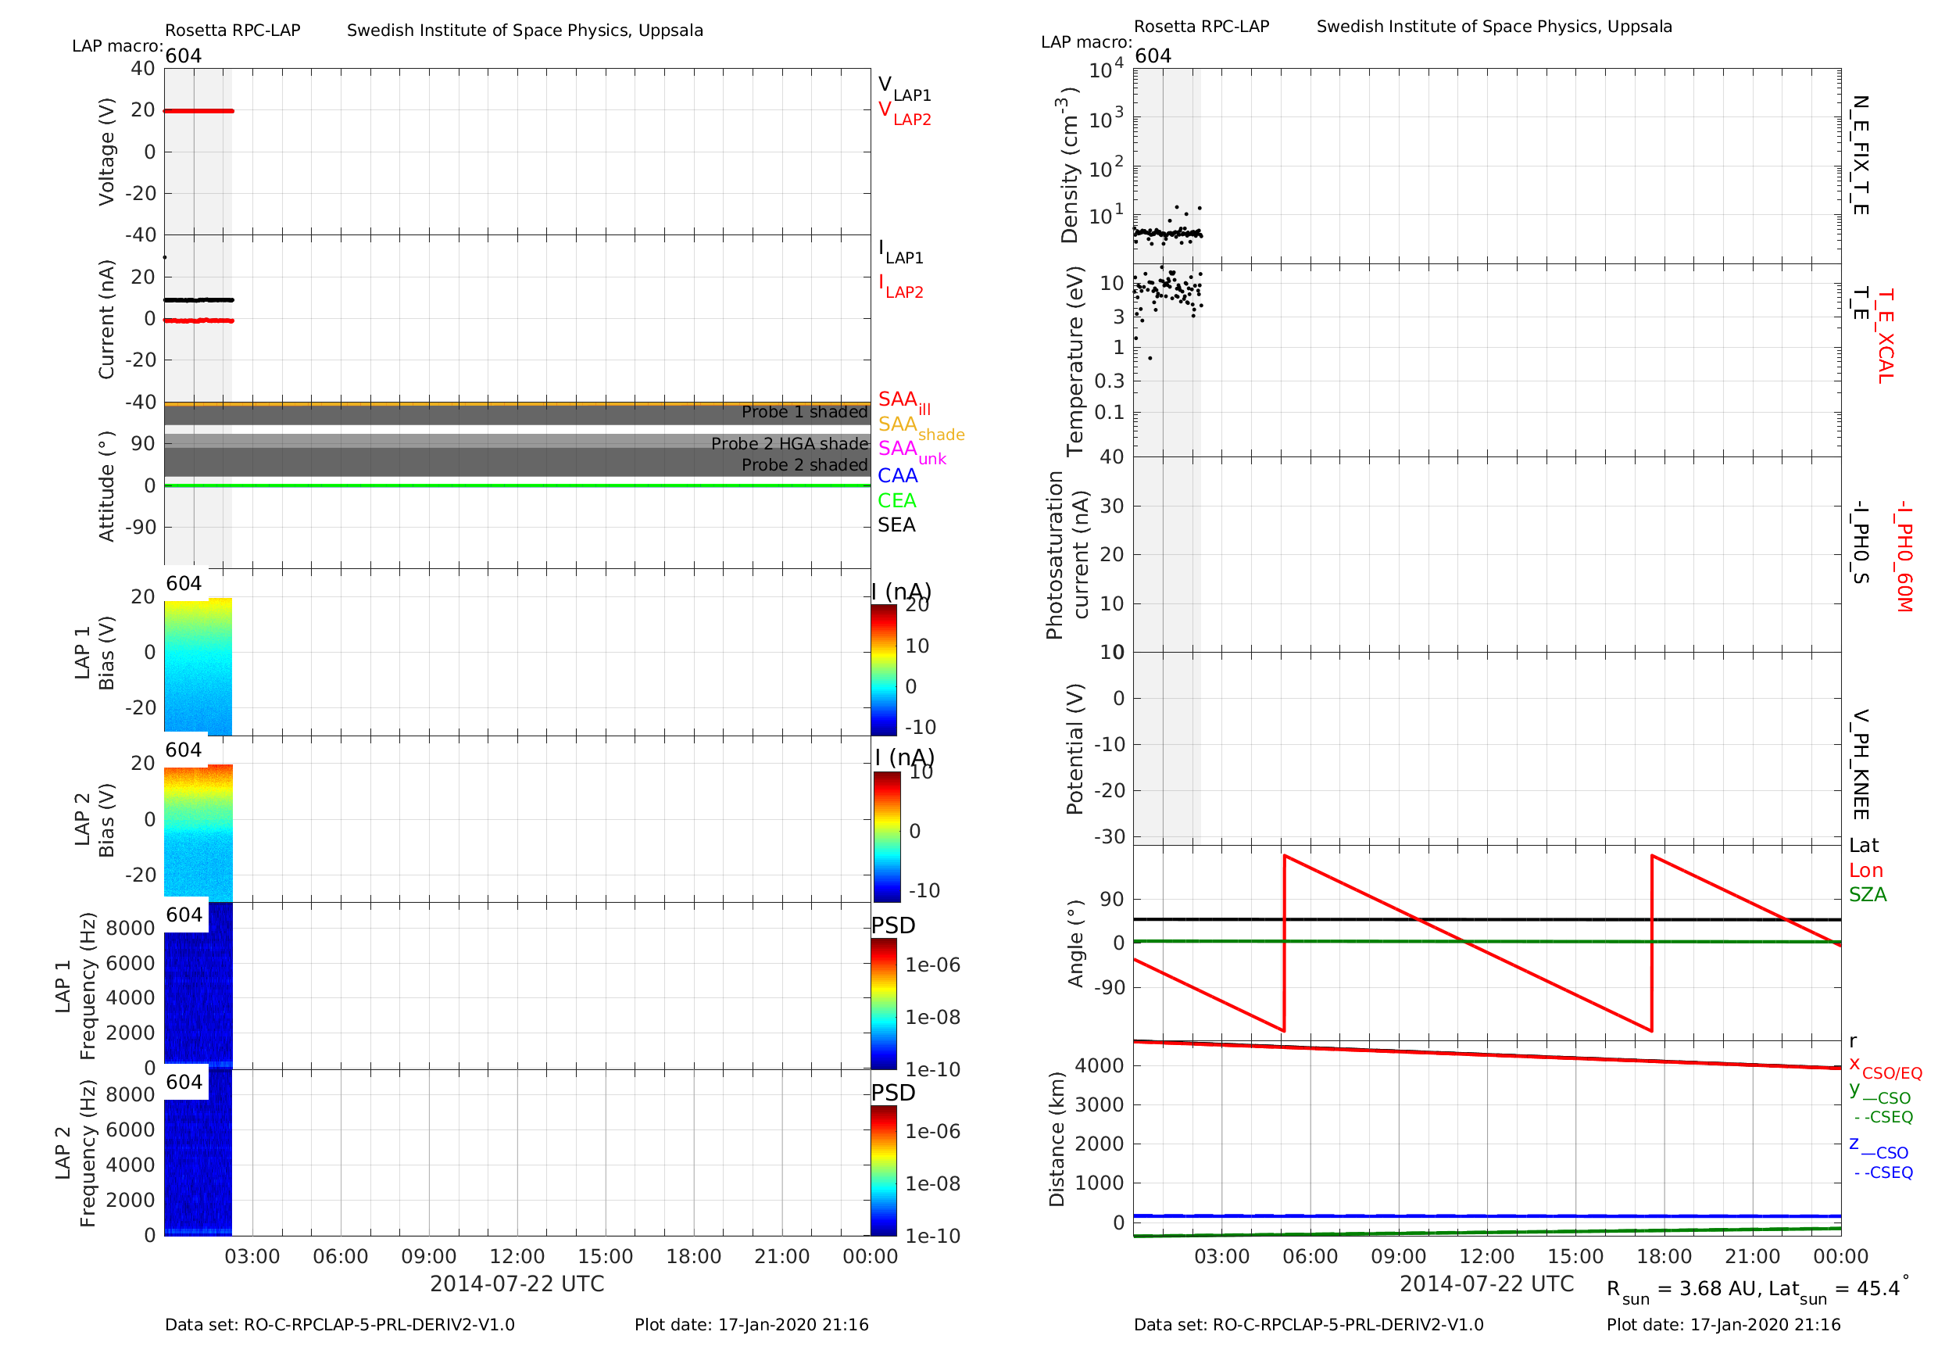Click the 'Temperature (eV)' axis label
The width and height of the screenshot is (1938, 1371).
tap(1075, 361)
